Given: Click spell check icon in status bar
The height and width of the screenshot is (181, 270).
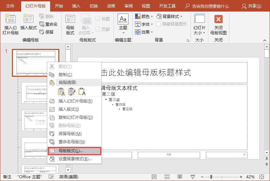Looking at the screenshot, I should pos(51,177).
